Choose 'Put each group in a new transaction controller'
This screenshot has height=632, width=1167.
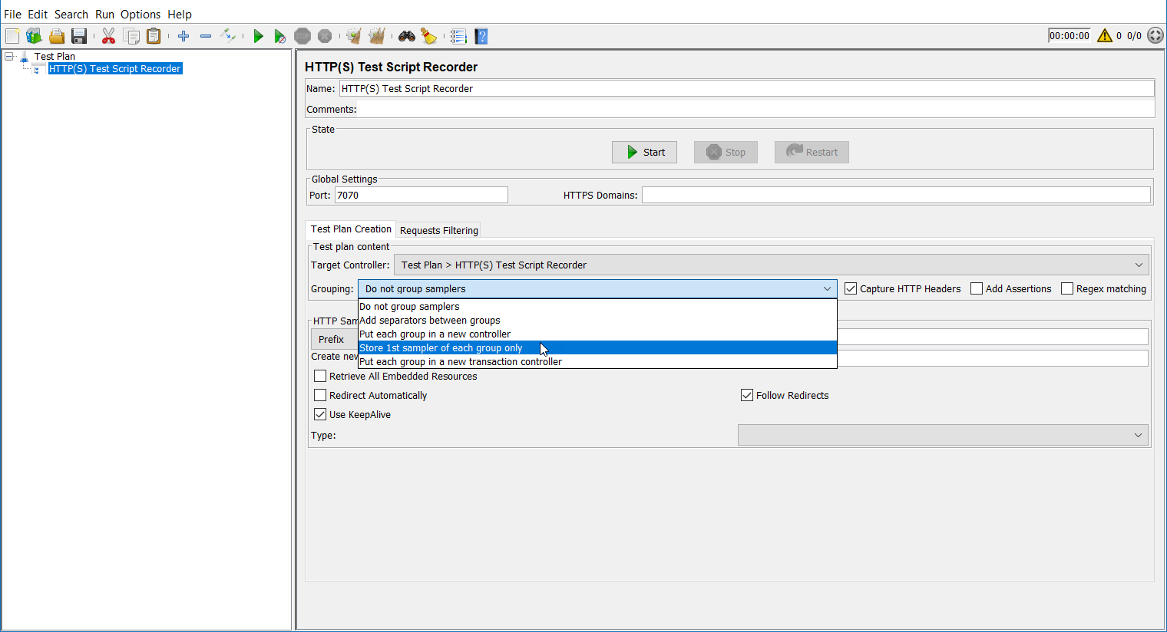[x=597, y=361]
